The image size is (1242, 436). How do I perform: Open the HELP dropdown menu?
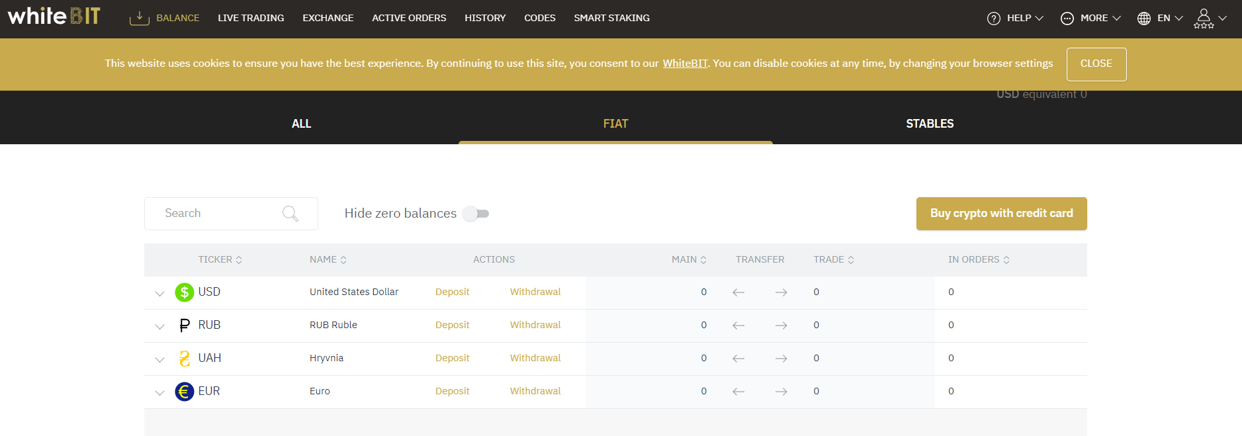(x=1015, y=19)
